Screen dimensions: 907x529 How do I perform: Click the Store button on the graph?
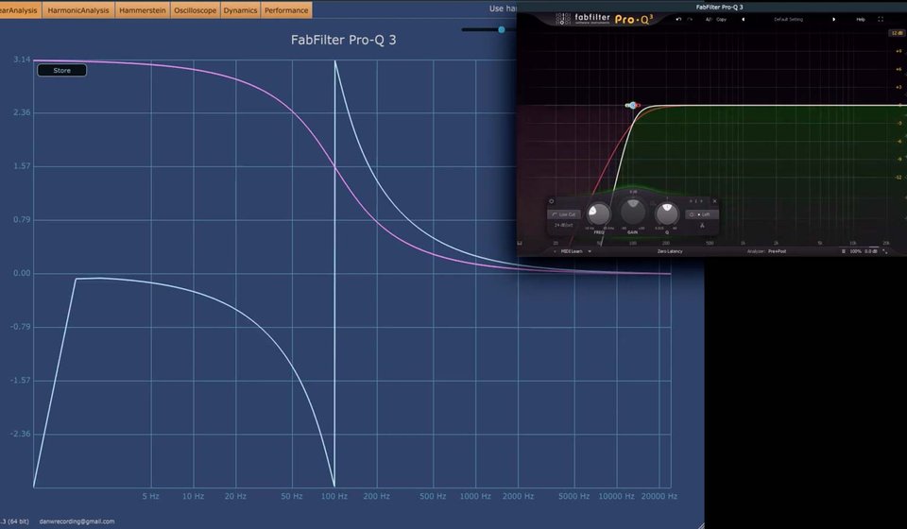tap(62, 71)
